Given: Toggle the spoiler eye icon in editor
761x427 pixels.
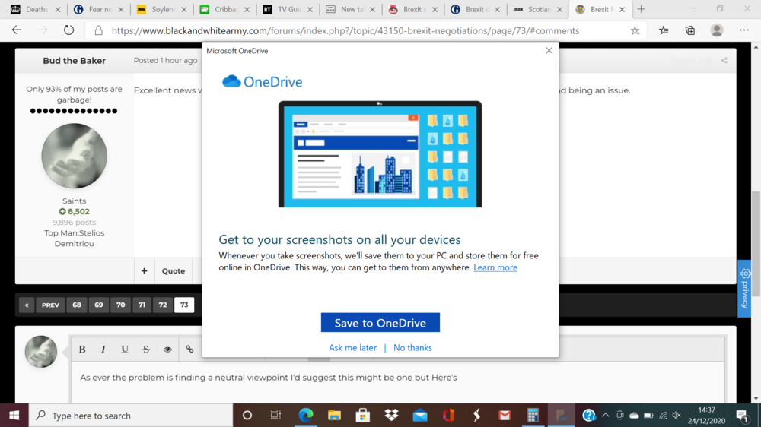Looking at the screenshot, I should (x=167, y=350).
